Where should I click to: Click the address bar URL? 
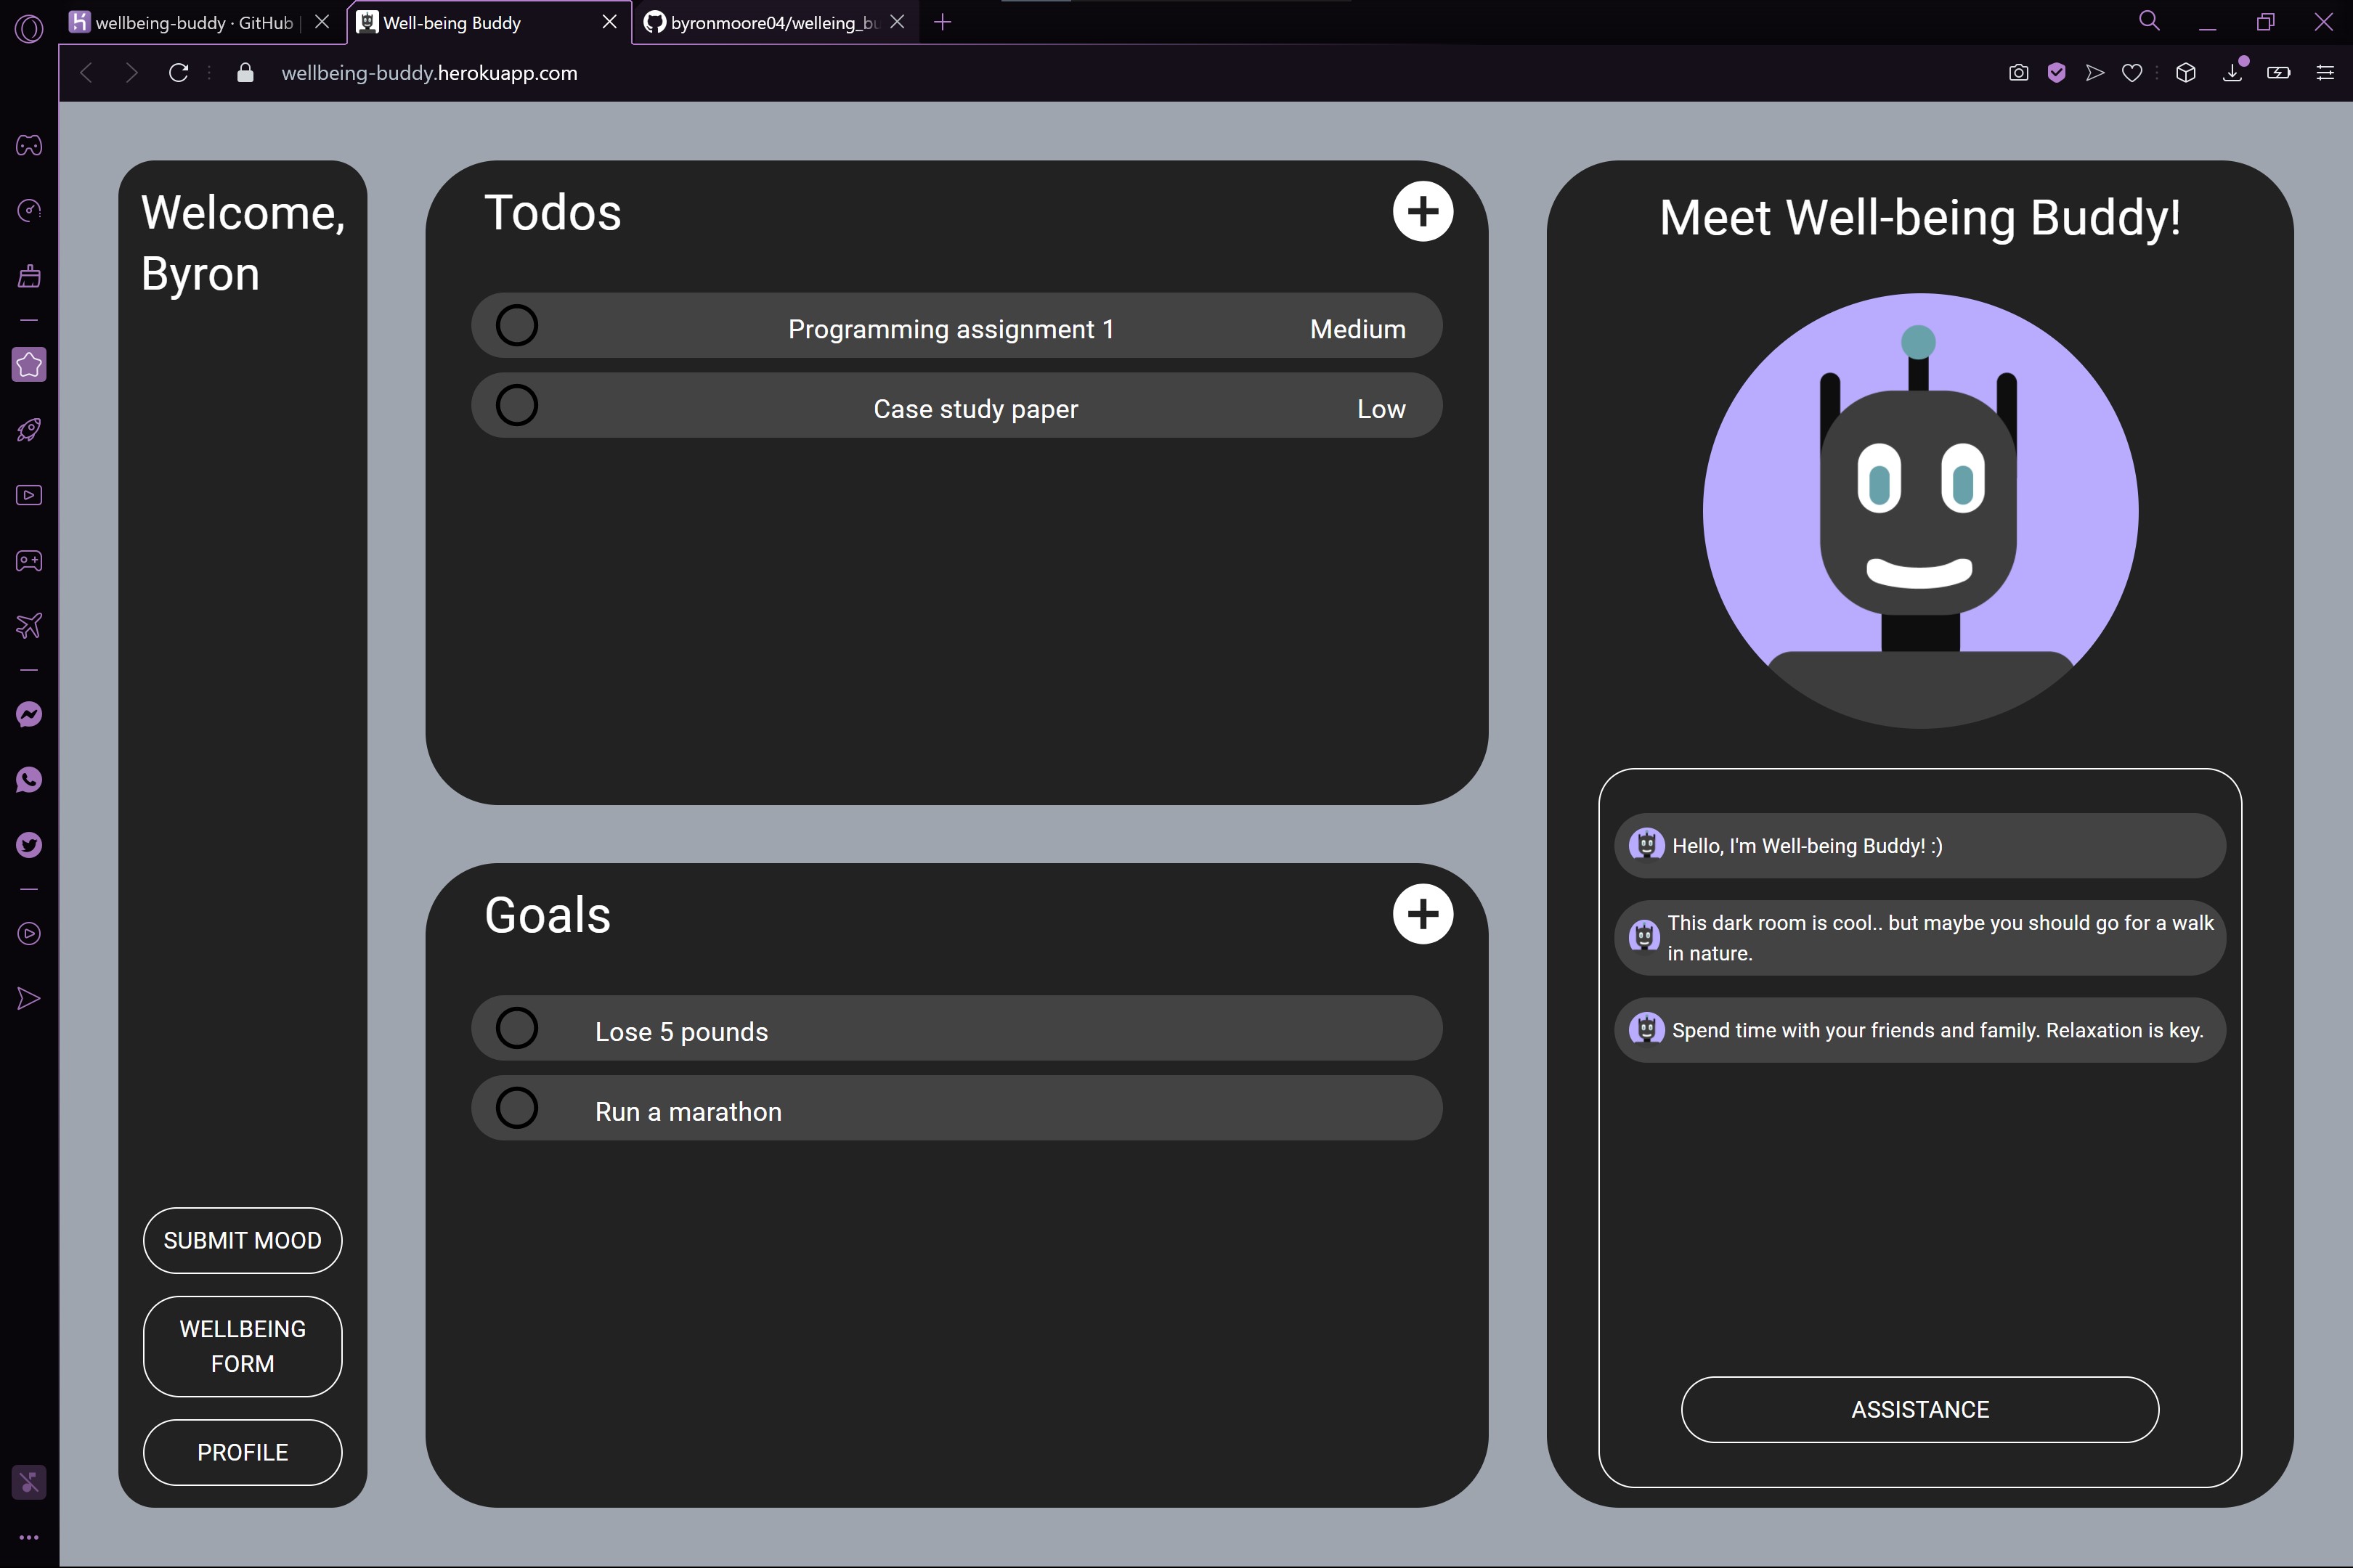click(x=429, y=73)
